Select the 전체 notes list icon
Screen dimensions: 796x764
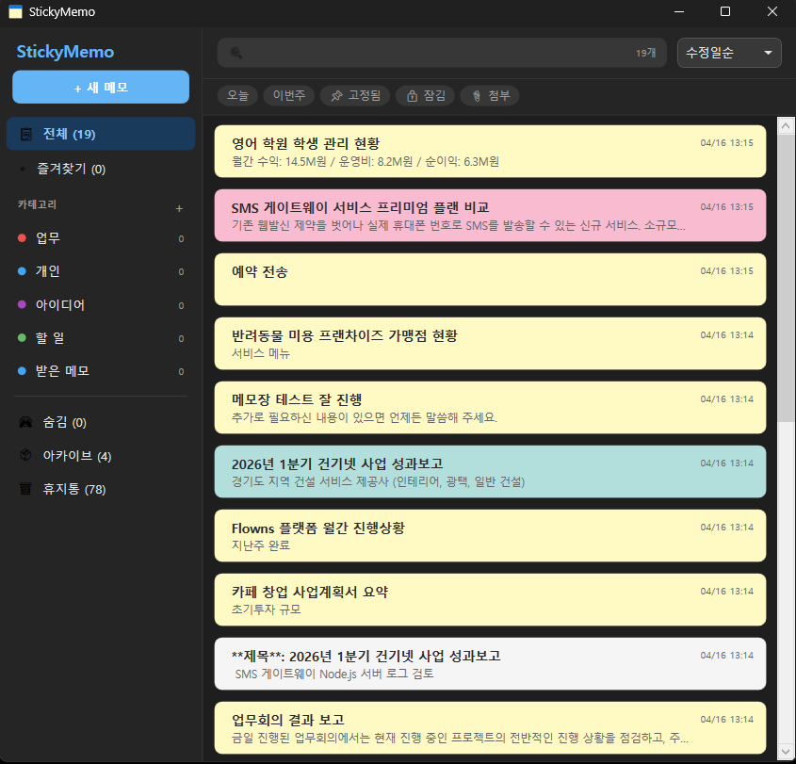[25, 134]
